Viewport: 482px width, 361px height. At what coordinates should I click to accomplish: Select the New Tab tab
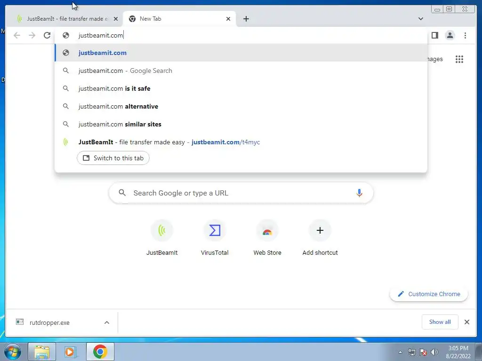pos(179,19)
